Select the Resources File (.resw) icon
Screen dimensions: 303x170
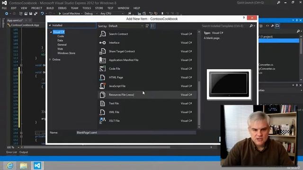tap(102, 94)
